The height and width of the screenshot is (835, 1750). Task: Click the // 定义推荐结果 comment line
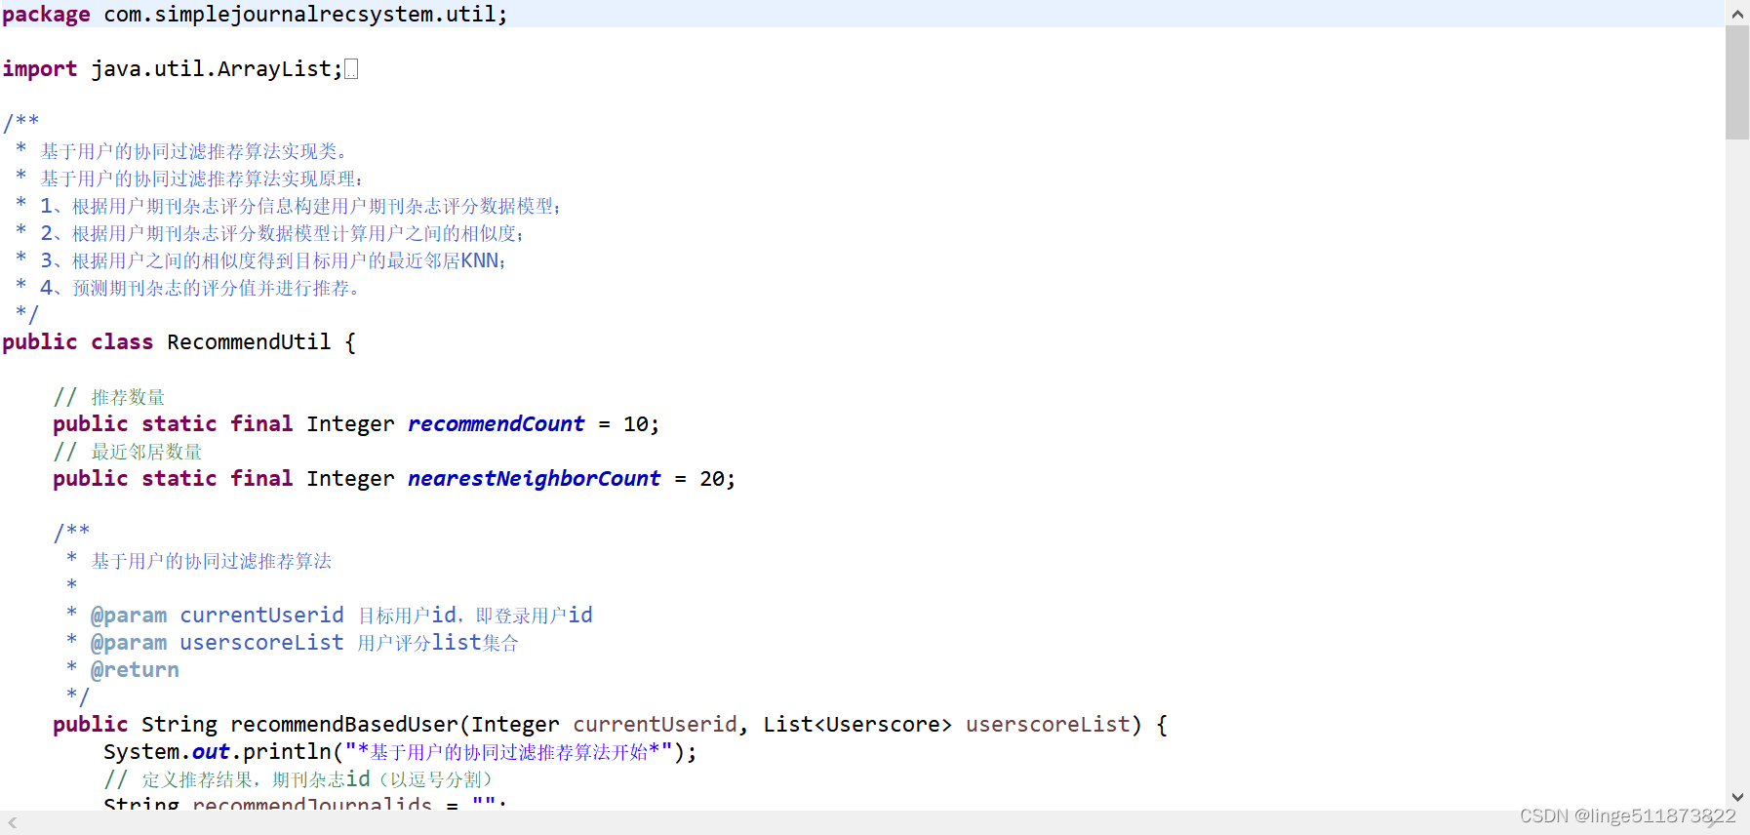[x=299, y=779]
